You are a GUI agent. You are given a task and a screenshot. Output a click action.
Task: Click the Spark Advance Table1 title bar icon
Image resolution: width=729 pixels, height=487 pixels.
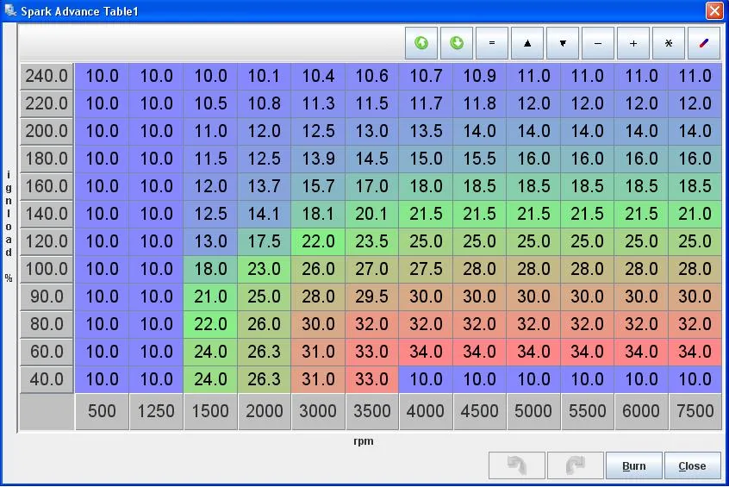pyautogui.click(x=10, y=10)
